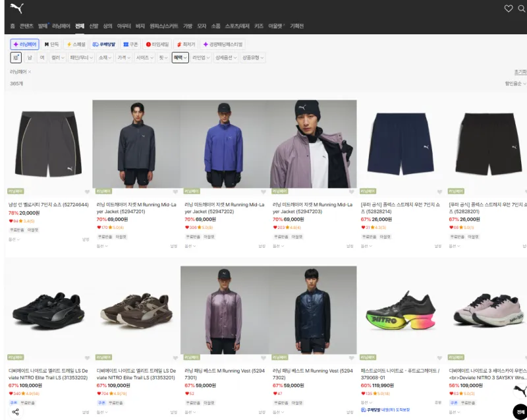Go to the 홈 nav tab
Viewport: 527px width, 420px height.
13,26
